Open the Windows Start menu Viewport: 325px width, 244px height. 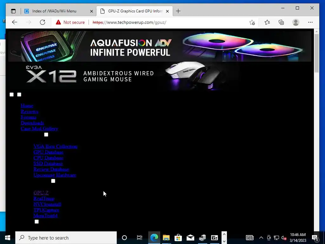8,238
